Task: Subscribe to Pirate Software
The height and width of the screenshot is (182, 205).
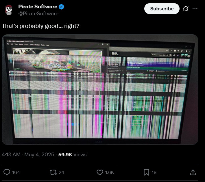Action: tap(162, 9)
